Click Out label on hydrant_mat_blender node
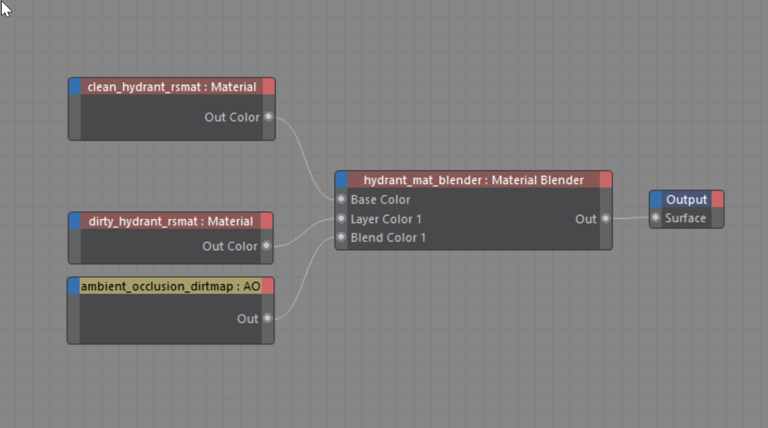768x428 pixels. pos(586,219)
